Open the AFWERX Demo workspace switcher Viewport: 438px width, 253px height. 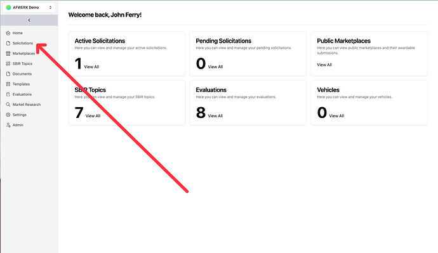pos(29,8)
